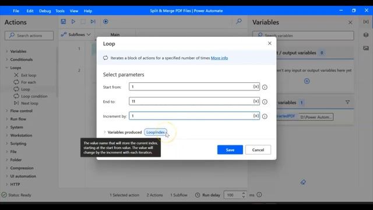Click the eraser icon in Variables pane

coord(303,182)
